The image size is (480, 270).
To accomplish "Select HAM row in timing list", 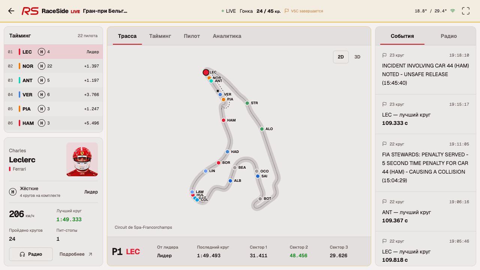I will pyautogui.click(x=53, y=123).
